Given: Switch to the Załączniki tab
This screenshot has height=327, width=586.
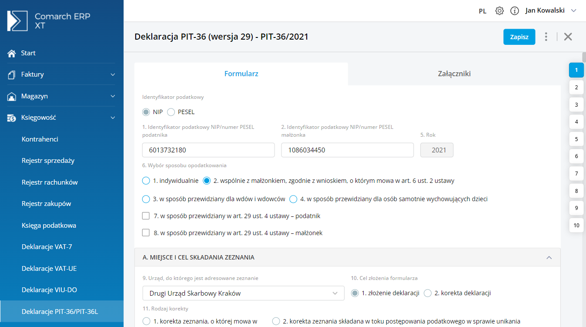Looking at the screenshot, I should pyautogui.click(x=454, y=74).
